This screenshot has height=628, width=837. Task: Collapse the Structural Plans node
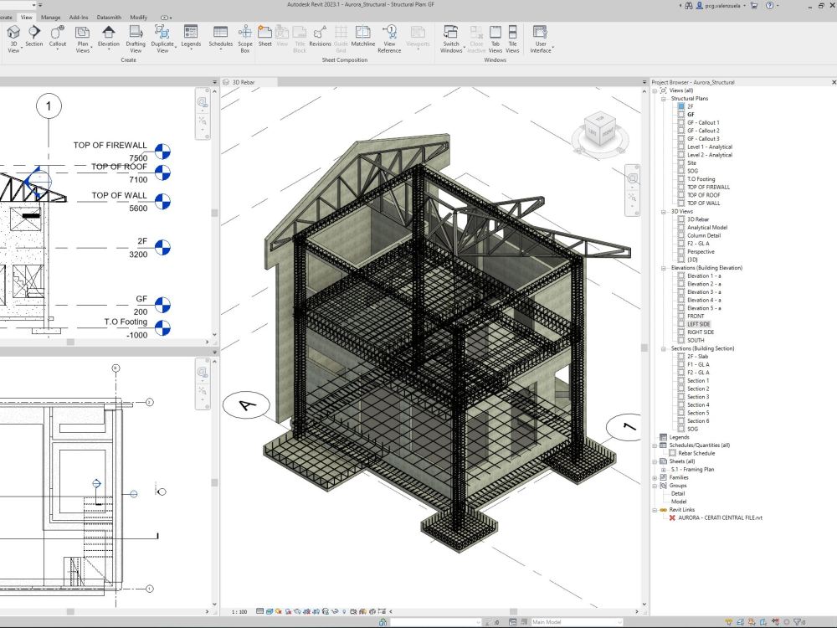(664, 99)
